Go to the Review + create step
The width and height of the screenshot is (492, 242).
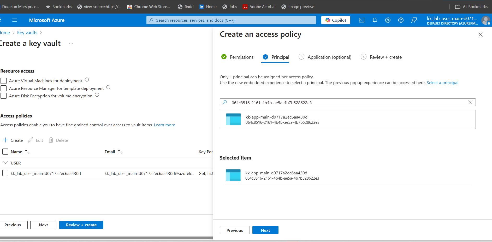(381, 57)
